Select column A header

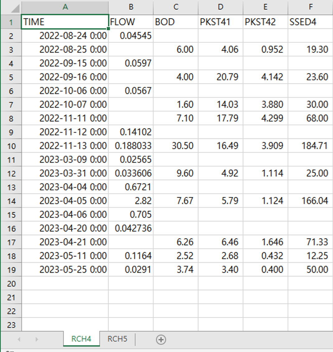pyautogui.click(x=65, y=7)
